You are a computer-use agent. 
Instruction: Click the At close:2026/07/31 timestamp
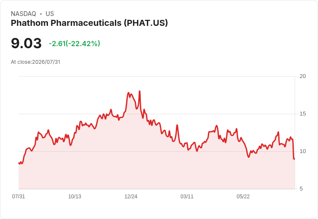tap(35, 62)
